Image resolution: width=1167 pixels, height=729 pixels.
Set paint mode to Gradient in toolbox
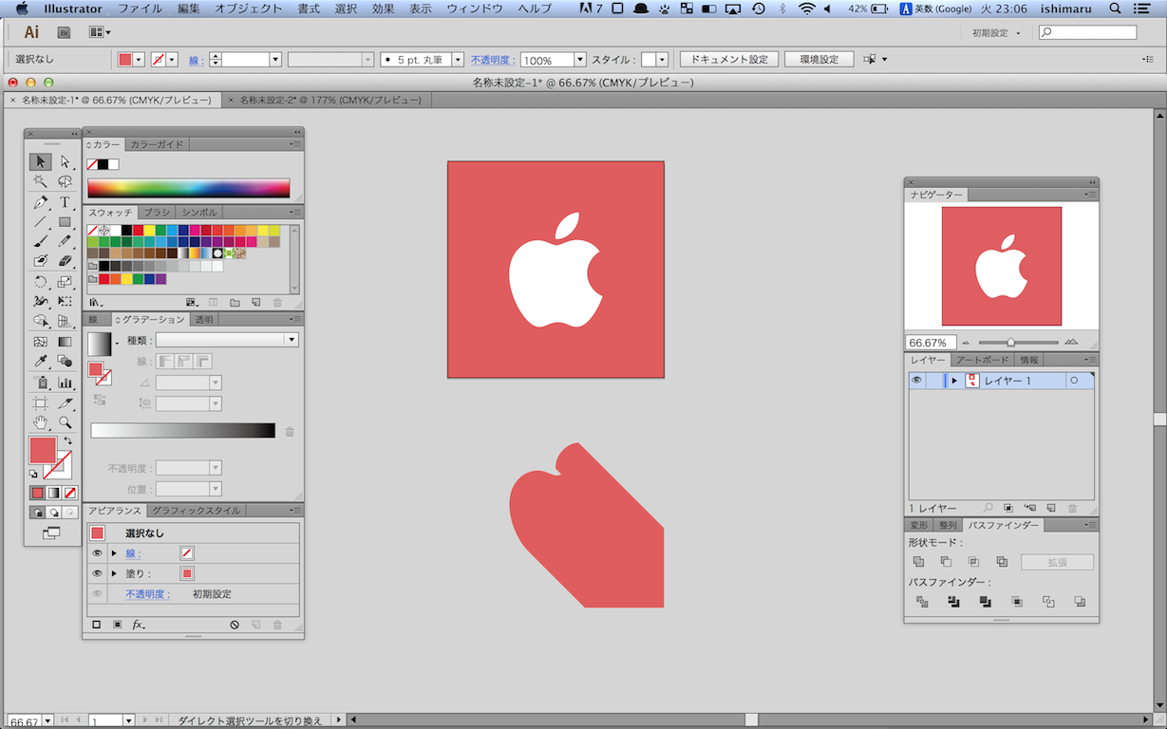pyautogui.click(x=54, y=493)
